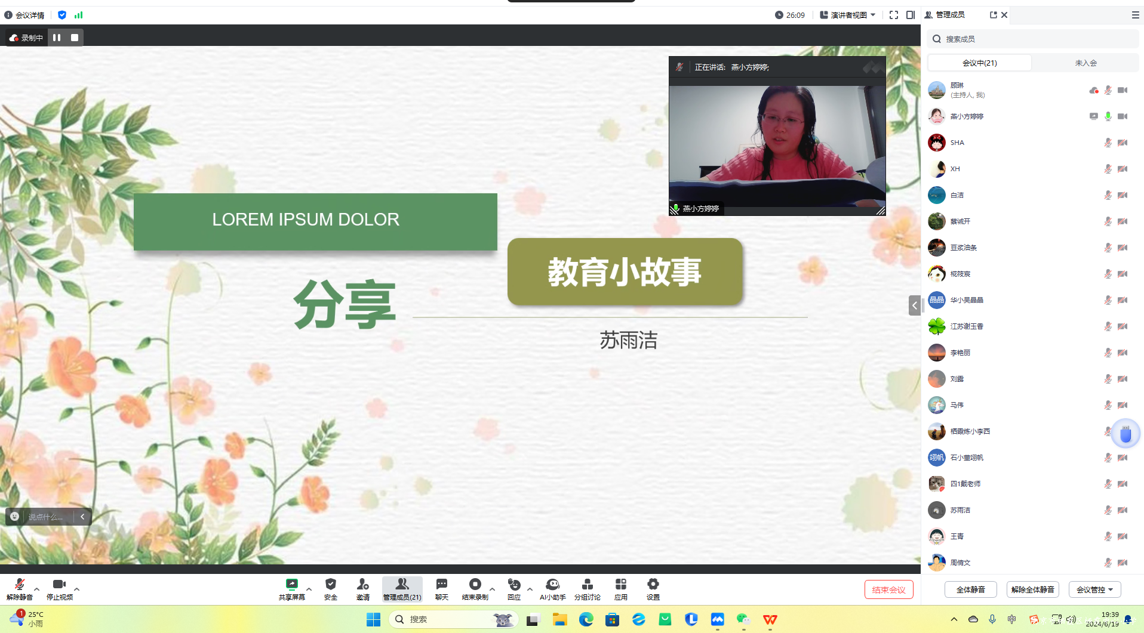Open the 聊天 chat panel
Viewport: 1144px width, 633px height.
pyautogui.click(x=442, y=588)
